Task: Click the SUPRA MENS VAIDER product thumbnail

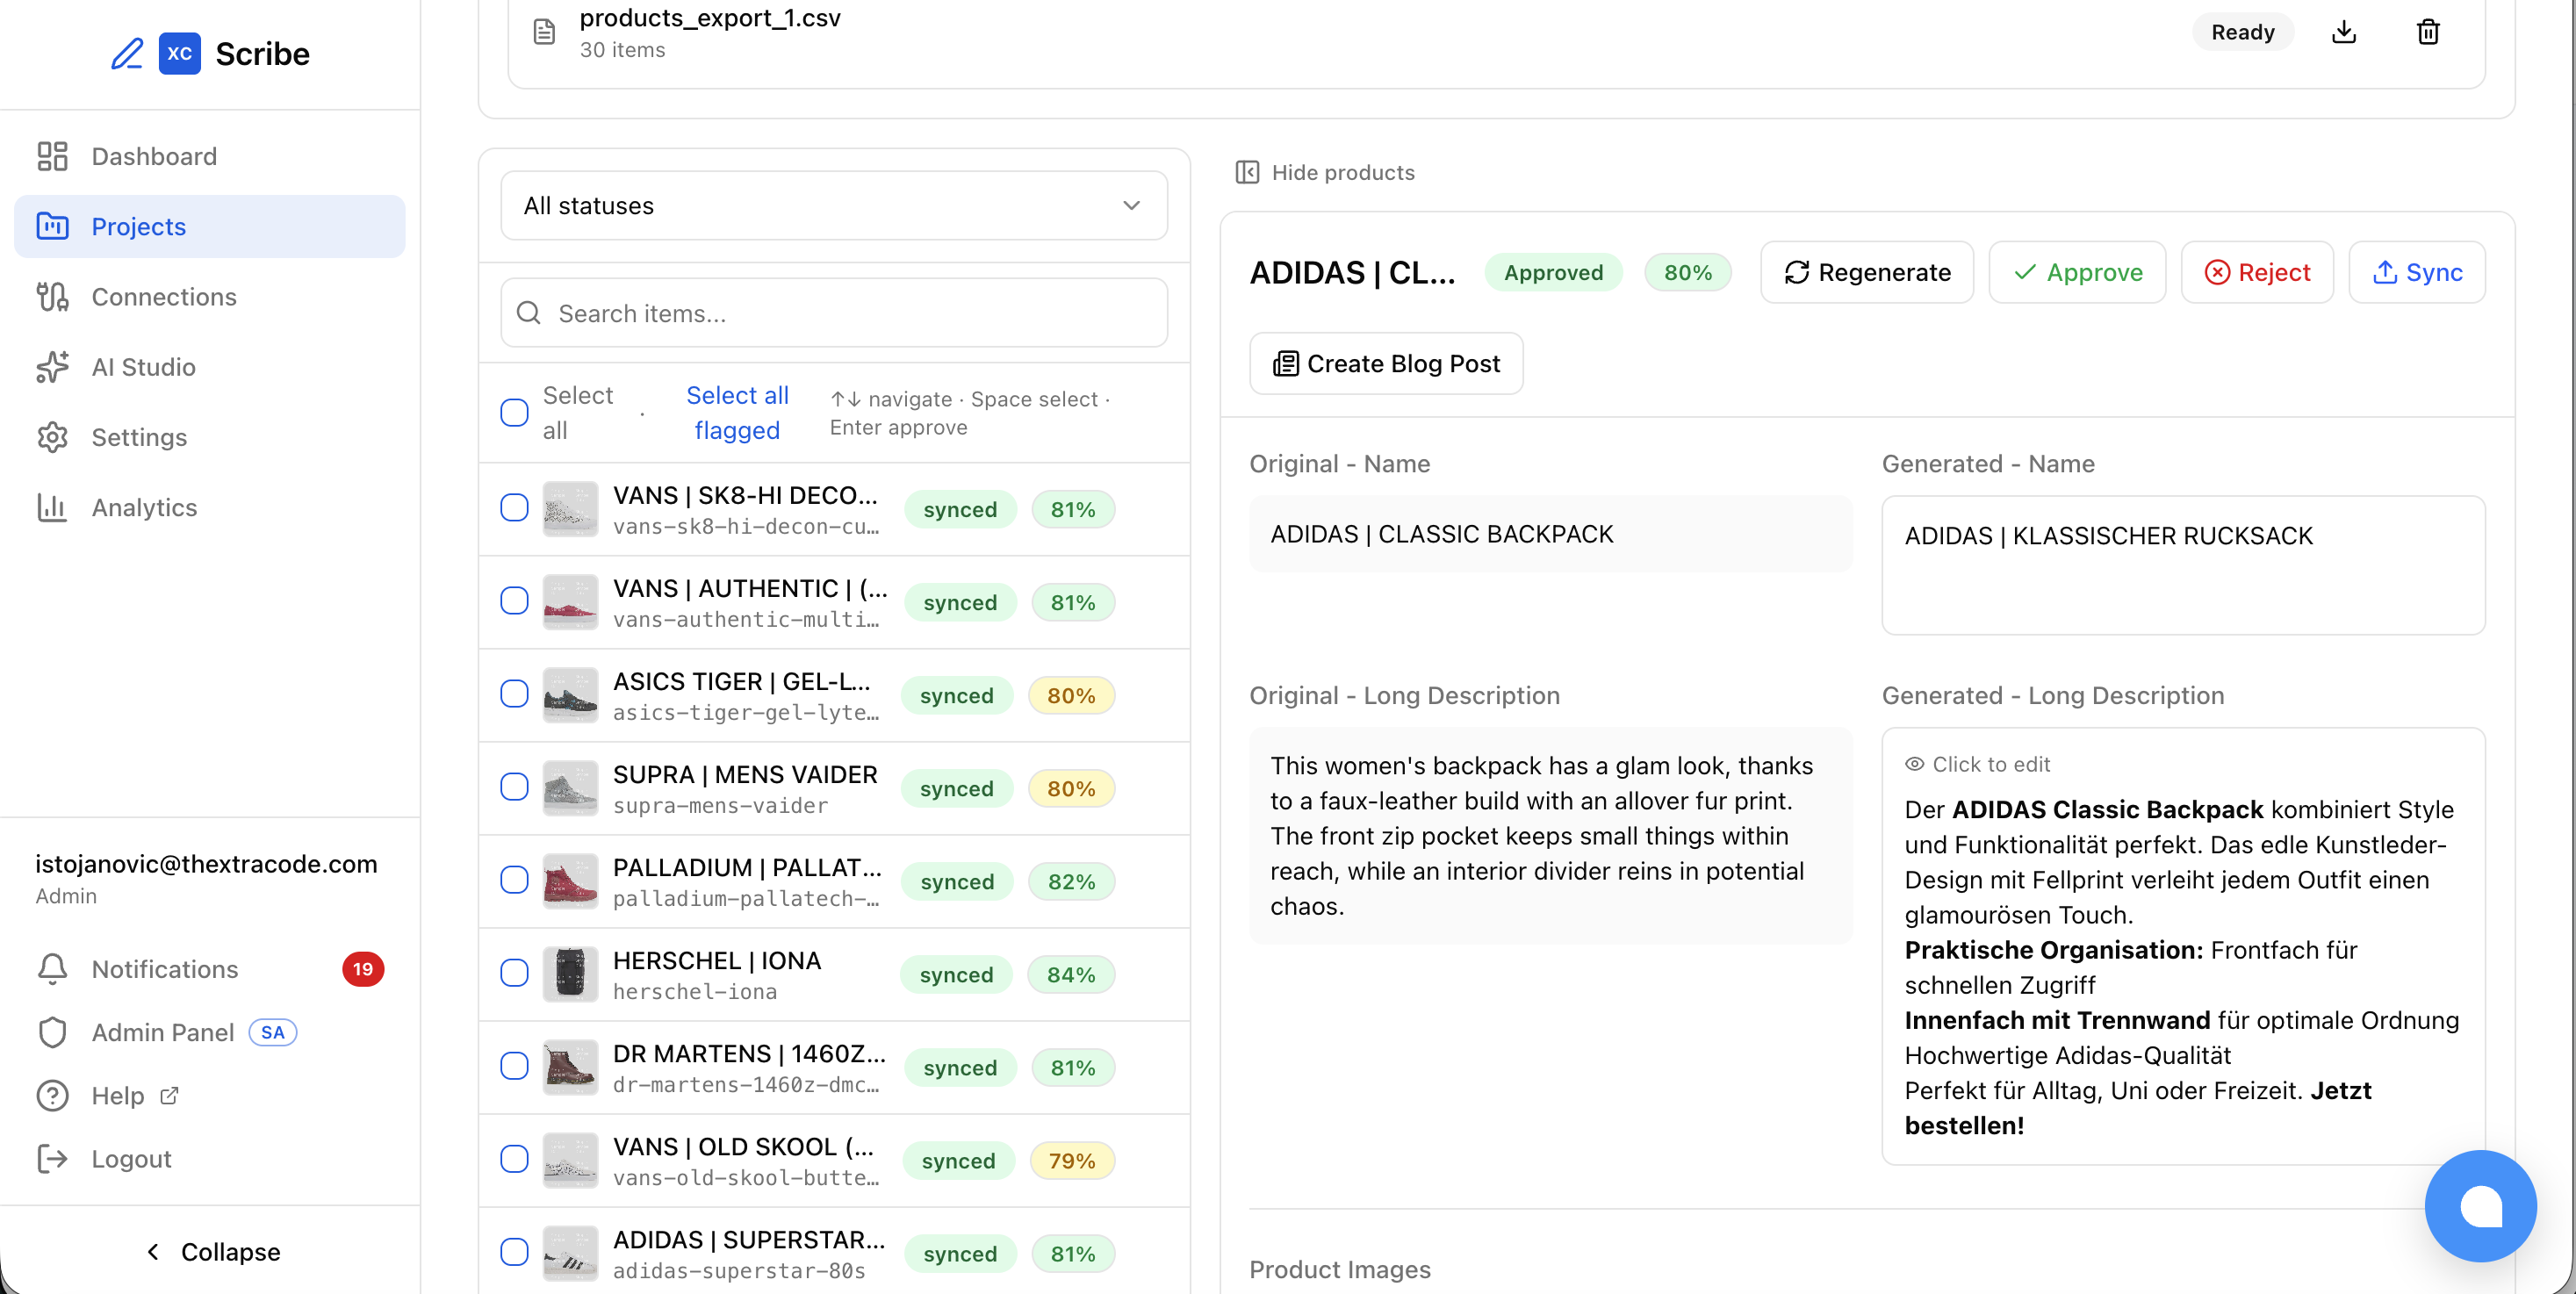Action: (570, 788)
